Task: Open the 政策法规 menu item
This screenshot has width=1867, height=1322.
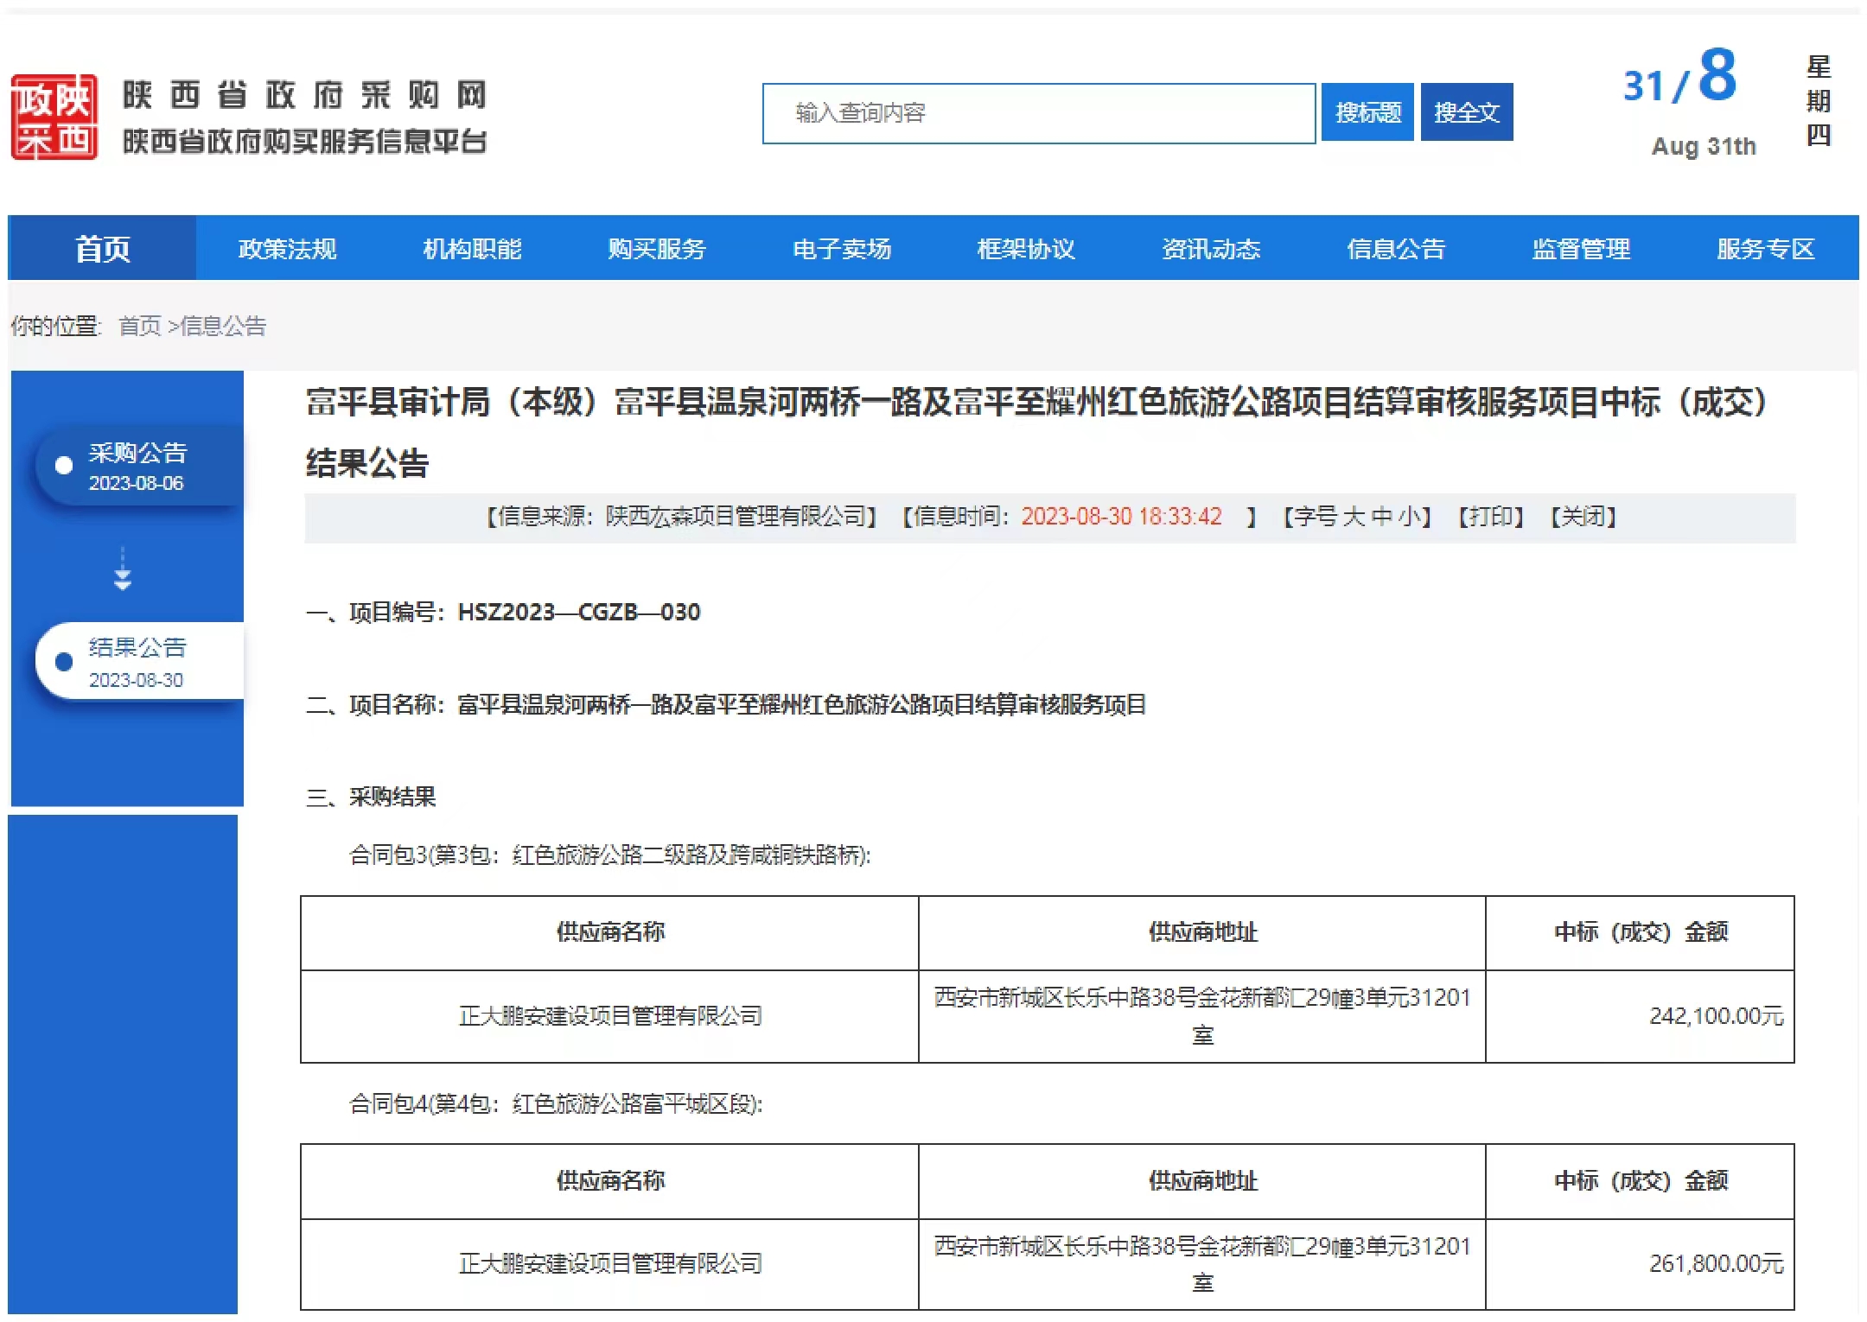Action: [287, 249]
